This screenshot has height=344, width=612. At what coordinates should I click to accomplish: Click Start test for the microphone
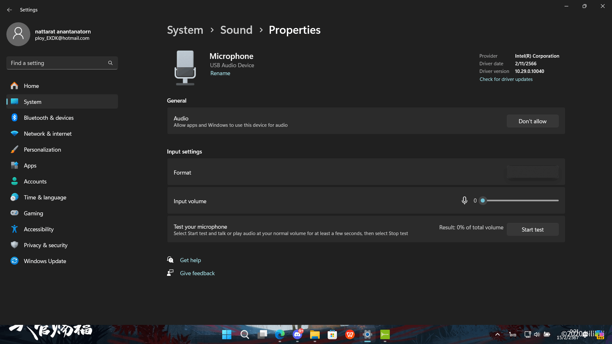(x=532, y=229)
